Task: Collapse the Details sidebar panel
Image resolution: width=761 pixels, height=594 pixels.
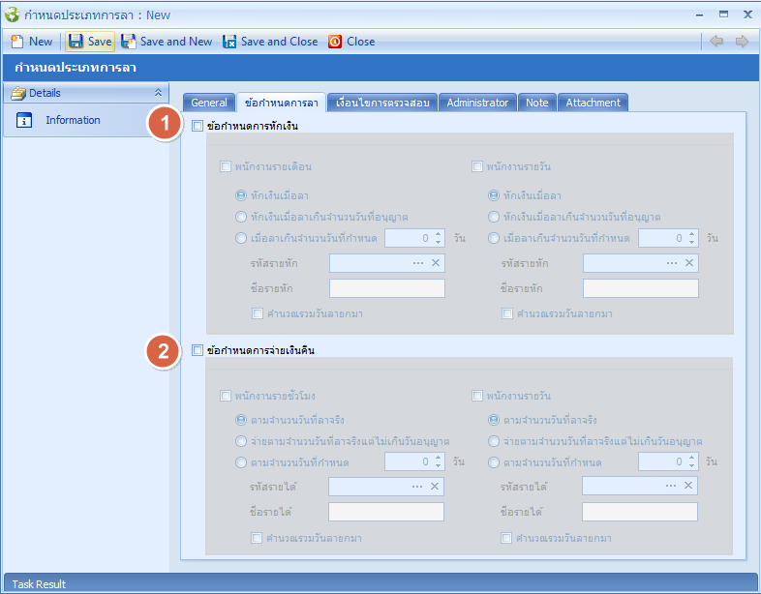Action: (x=159, y=93)
